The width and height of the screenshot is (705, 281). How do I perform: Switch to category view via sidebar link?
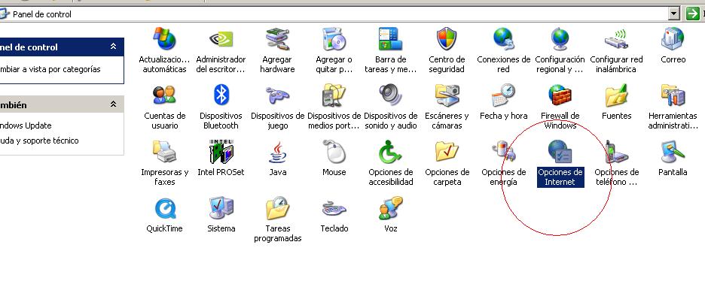[x=50, y=69]
